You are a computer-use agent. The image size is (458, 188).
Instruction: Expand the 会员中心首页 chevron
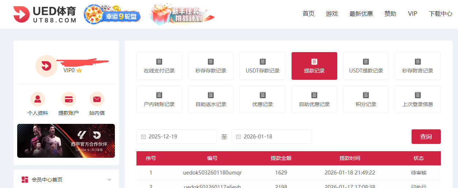[109, 180]
